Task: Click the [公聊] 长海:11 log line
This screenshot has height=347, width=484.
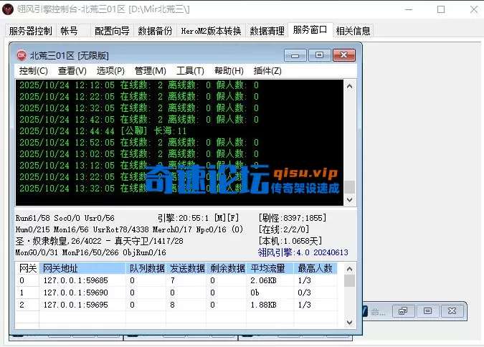Action: point(103,131)
